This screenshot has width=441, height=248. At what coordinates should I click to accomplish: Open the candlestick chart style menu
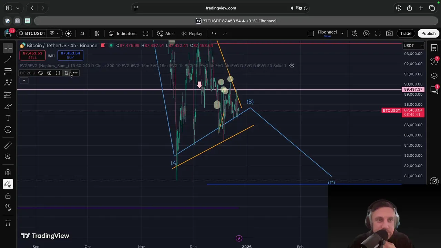97,33
